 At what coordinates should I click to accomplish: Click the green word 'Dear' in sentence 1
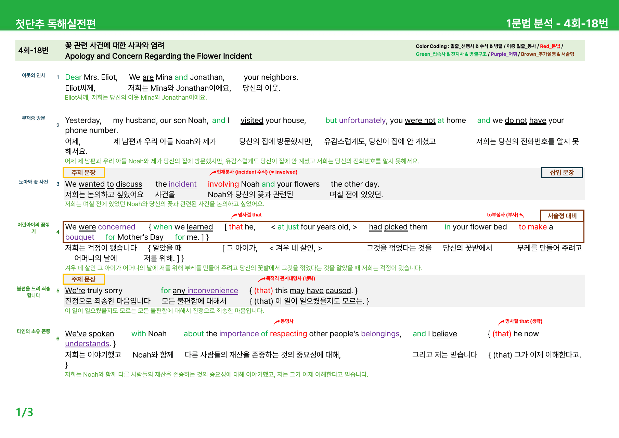pyautogui.click(x=73, y=77)
